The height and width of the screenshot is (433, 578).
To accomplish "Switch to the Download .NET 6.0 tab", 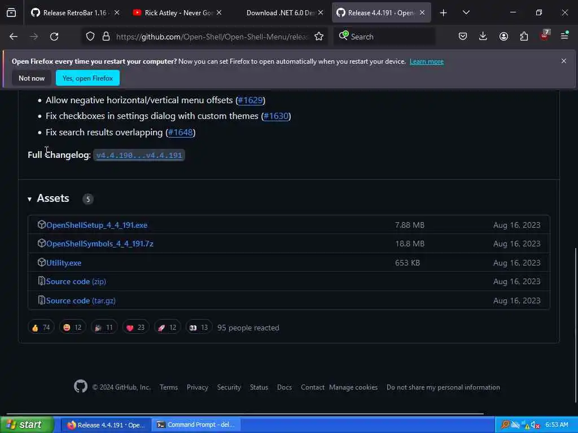I will click(x=279, y=13).
